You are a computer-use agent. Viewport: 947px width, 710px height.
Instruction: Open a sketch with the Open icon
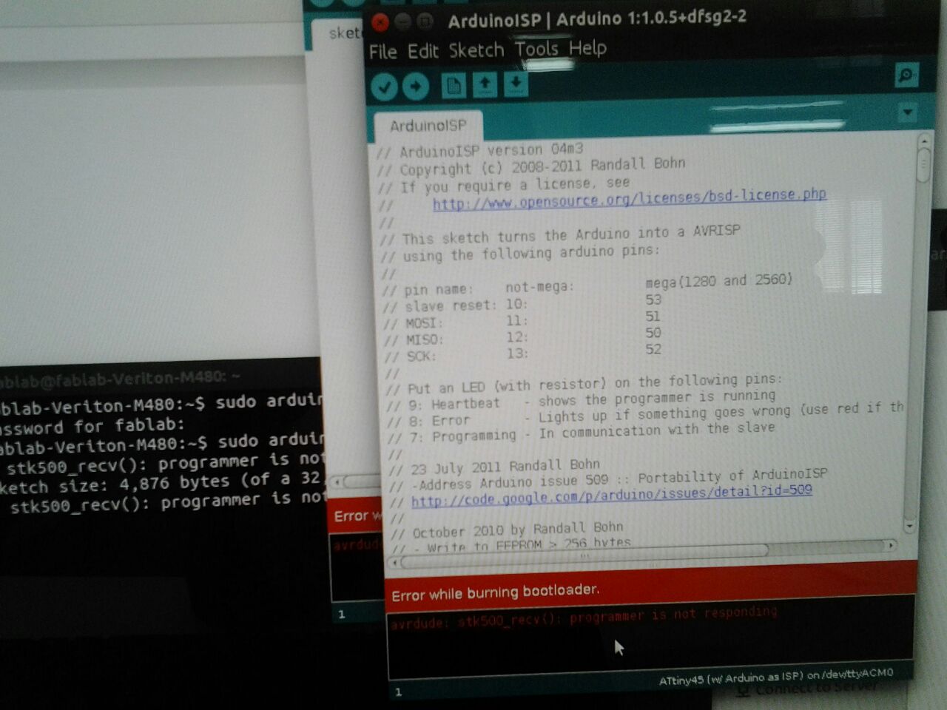485,84
